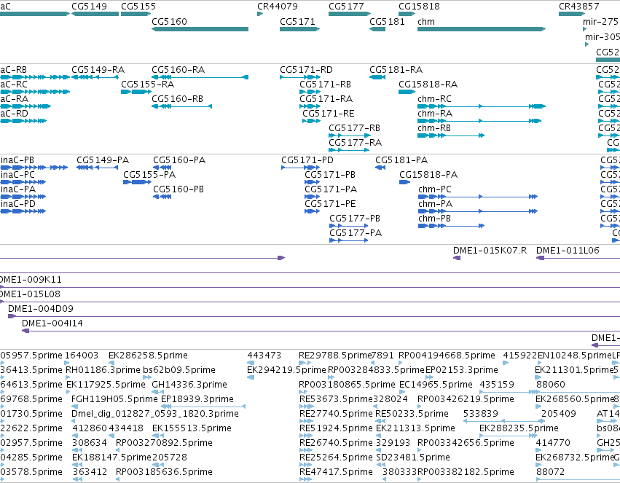The width and height of the screenshot is (620, 483).
Task: Click the RP003185636.5prime EST
Action: [x=118, y=480]
